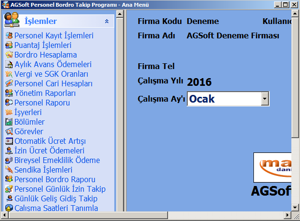The width and height of the screenshot is (300, 221).
Task: Open Vergi ve SGK Oranları
Action: click(51, 74)
